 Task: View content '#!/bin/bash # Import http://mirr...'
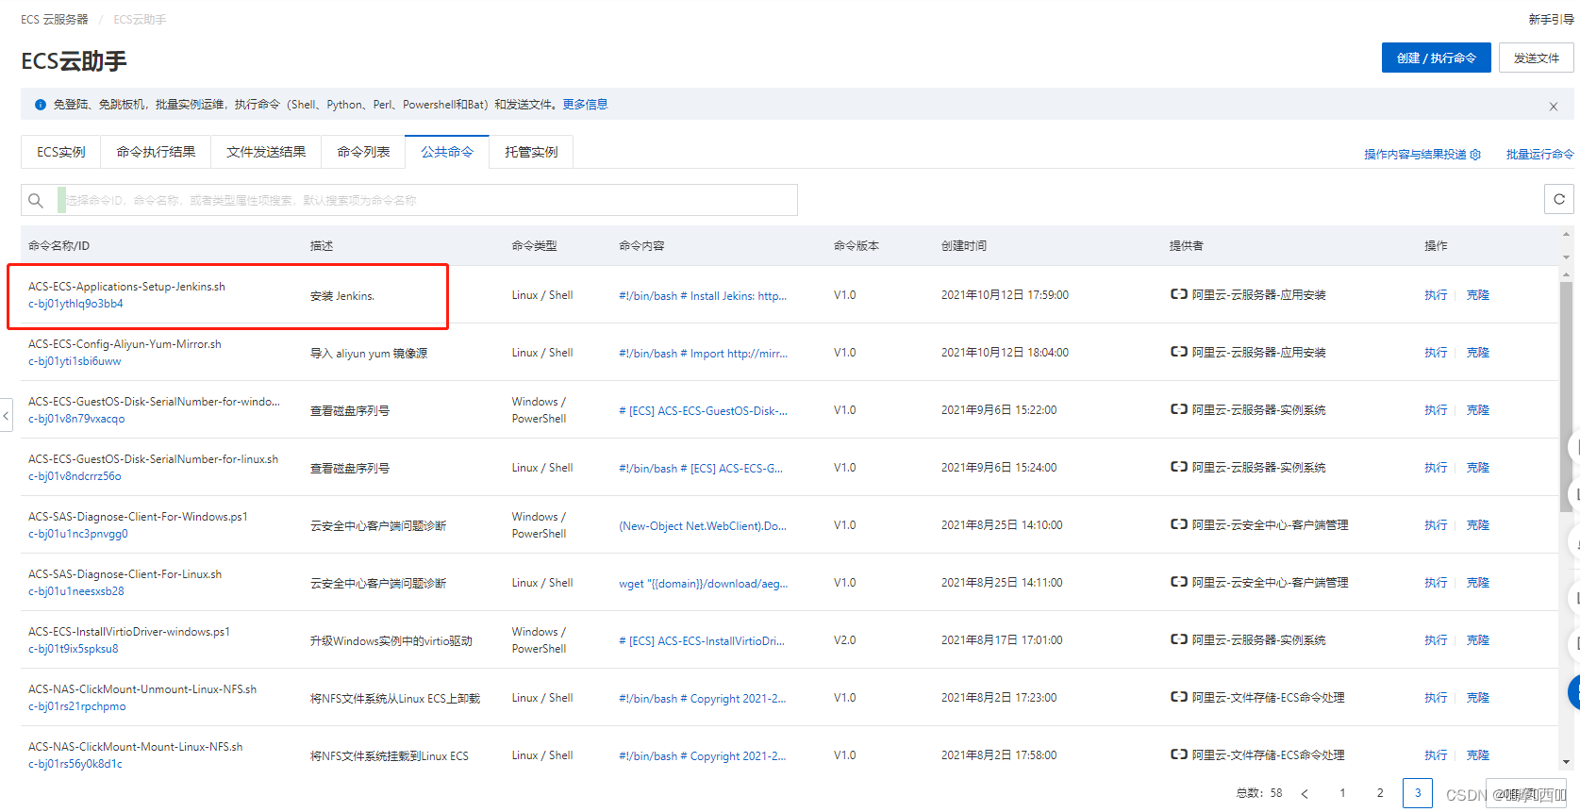click(x=703, y=354)
